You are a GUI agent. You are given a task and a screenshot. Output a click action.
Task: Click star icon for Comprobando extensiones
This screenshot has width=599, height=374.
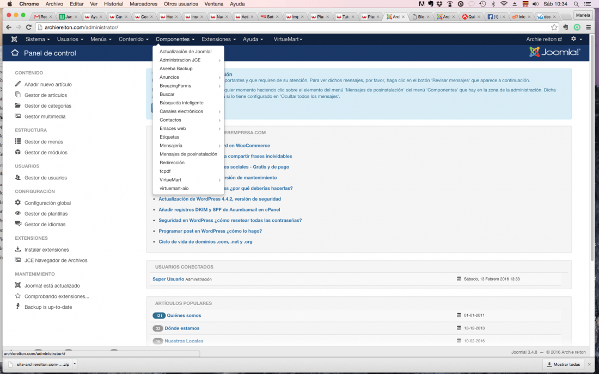17,296
